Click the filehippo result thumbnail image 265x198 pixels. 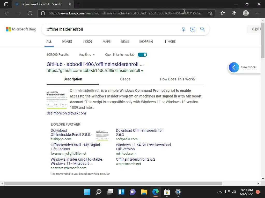click(x=102, y=135)
